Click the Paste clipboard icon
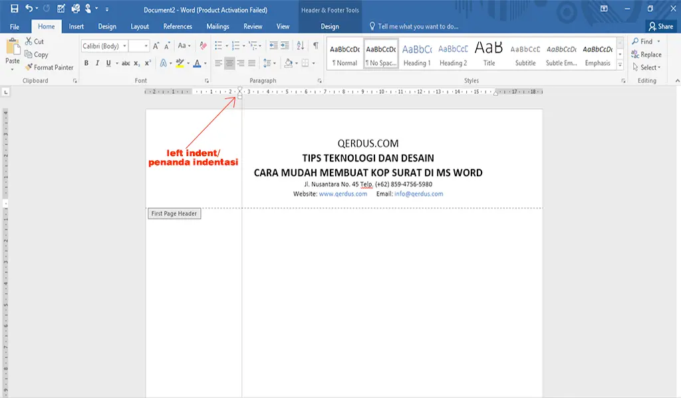Image resolution: width=681 pixels, height=398 pixels. (x=13, y=47)
